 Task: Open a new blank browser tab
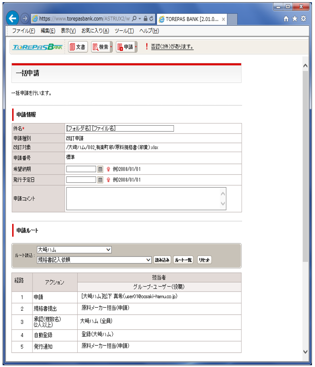point(232,19)
